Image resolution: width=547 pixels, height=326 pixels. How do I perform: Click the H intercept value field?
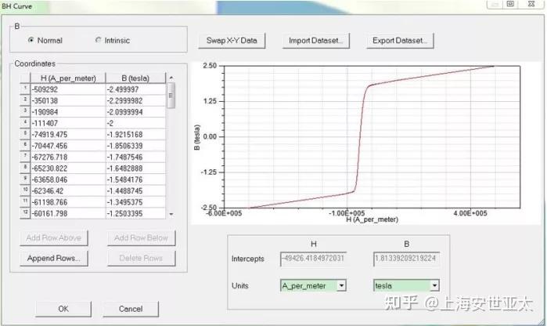[x=313, y=259]
